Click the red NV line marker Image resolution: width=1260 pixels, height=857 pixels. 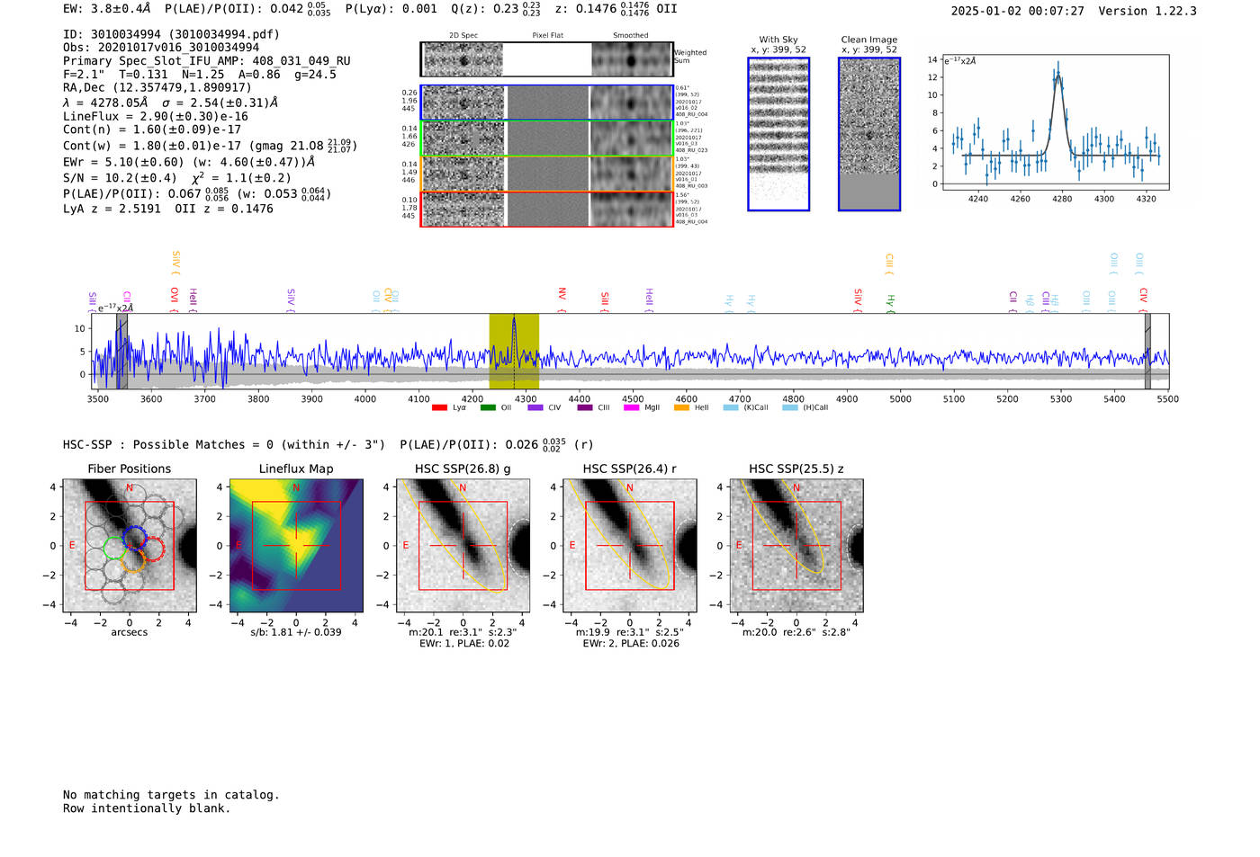tap(562, 299)
